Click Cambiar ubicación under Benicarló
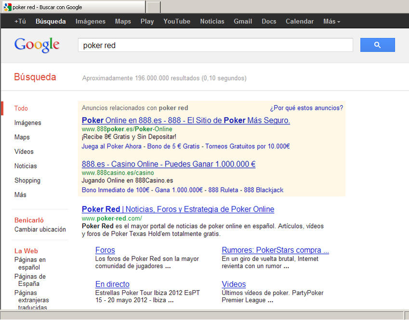409x320 pixels. coord(40,230)
